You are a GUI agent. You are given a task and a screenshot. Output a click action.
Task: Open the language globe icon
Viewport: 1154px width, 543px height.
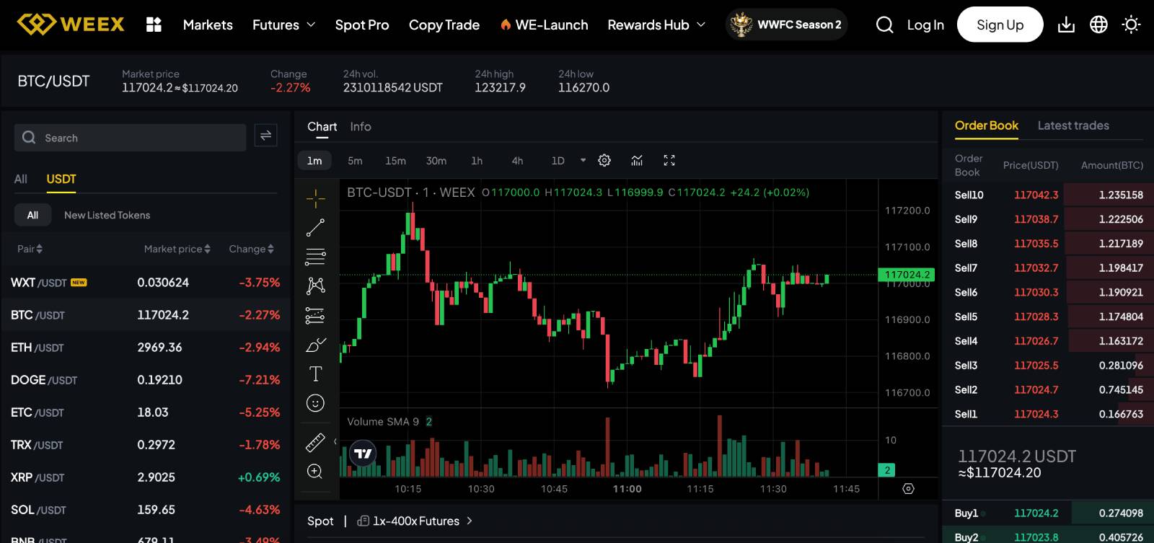pos(1098,25)
